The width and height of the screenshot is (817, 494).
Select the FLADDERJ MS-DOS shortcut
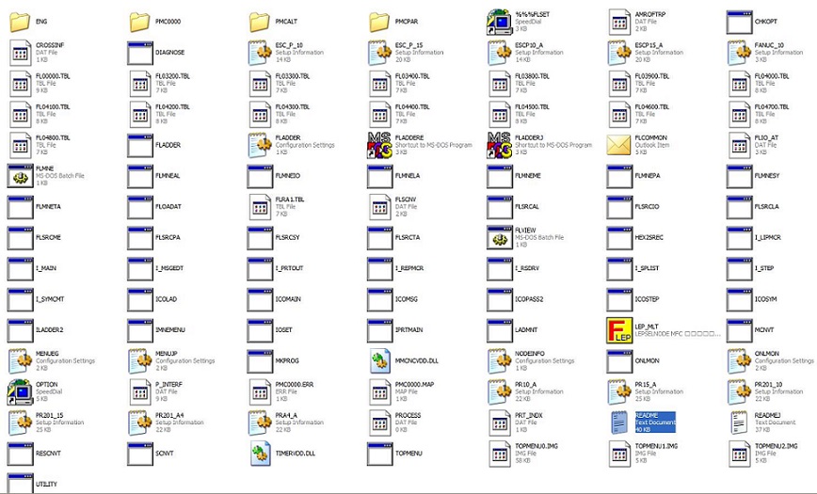pos(500,144)
